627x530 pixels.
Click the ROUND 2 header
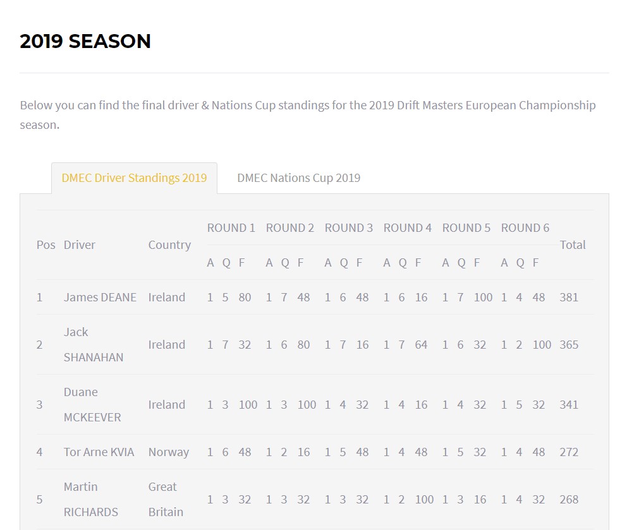[x=290, y=228]
